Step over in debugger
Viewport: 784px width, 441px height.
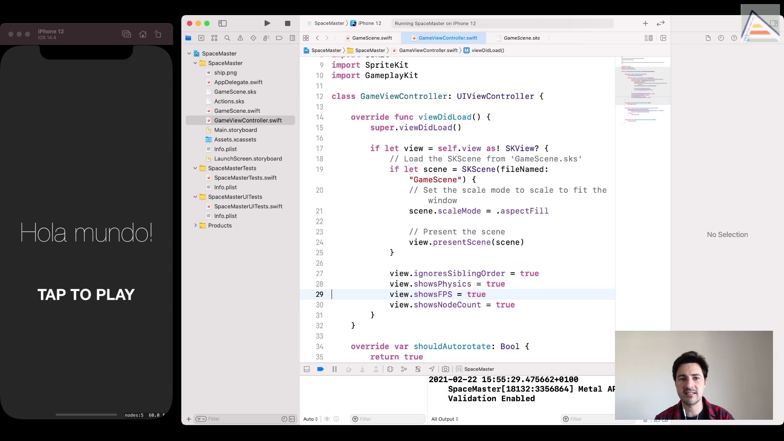[348, 369]
